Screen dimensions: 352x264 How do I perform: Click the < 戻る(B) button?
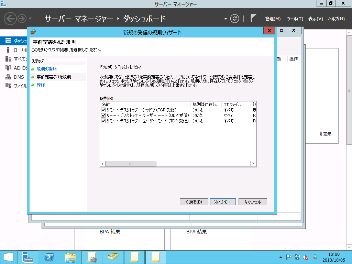[194, 202]
